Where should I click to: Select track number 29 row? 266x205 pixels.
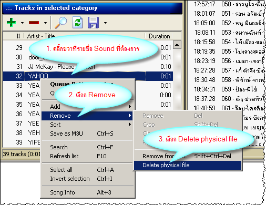88,48
